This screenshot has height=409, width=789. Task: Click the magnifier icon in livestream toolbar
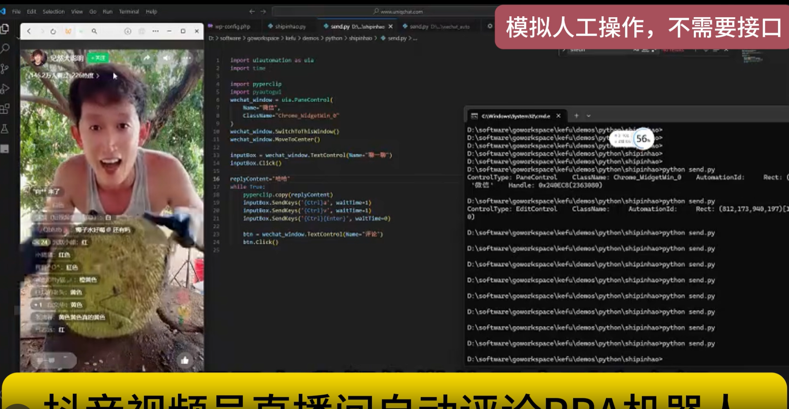click(x=94, y=31)
